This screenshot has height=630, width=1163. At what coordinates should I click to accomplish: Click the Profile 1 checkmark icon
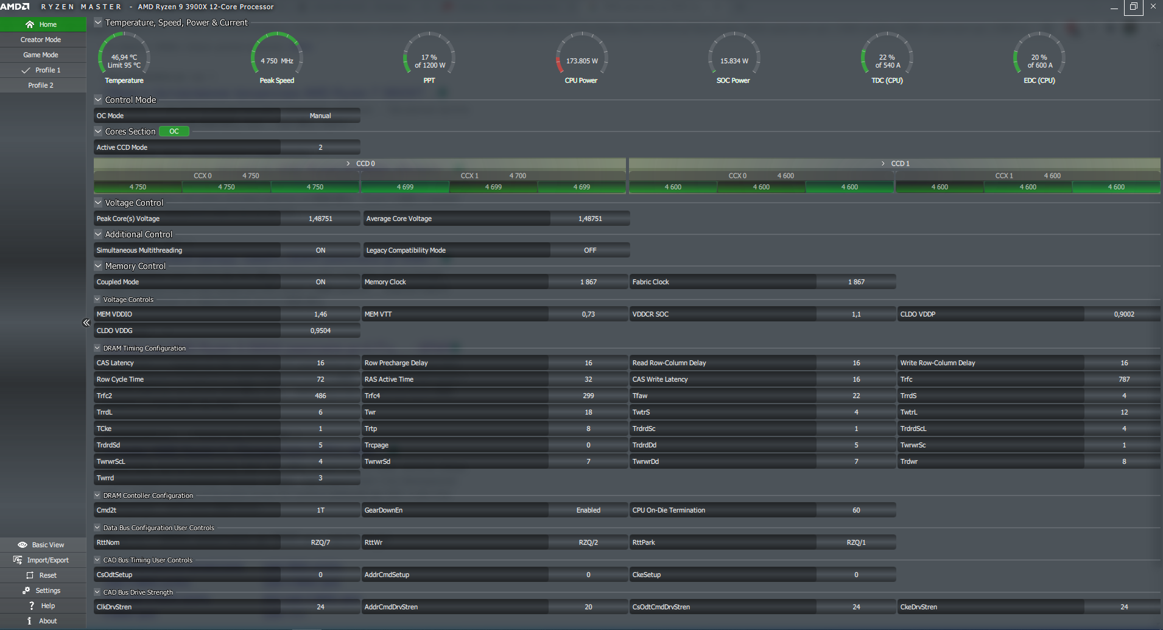coord(26,70)
